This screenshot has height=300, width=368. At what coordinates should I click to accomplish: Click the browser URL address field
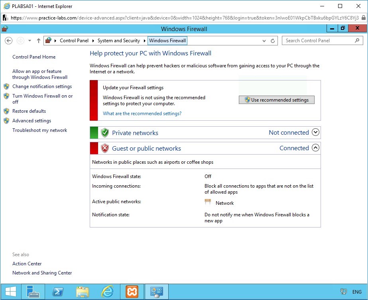(x=185, y=18)
